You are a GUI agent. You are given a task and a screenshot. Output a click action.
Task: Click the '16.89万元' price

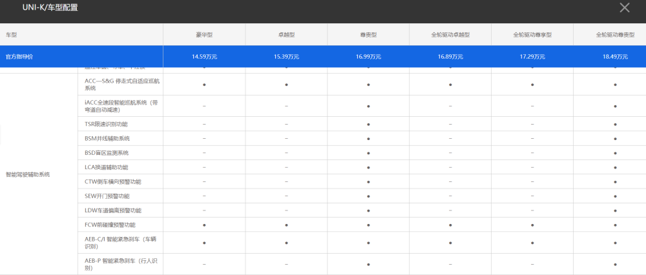pos(450,57)
